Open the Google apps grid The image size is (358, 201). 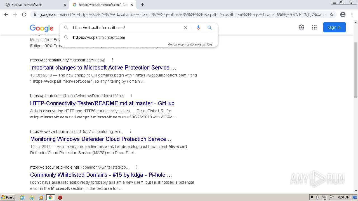(314, 27)
